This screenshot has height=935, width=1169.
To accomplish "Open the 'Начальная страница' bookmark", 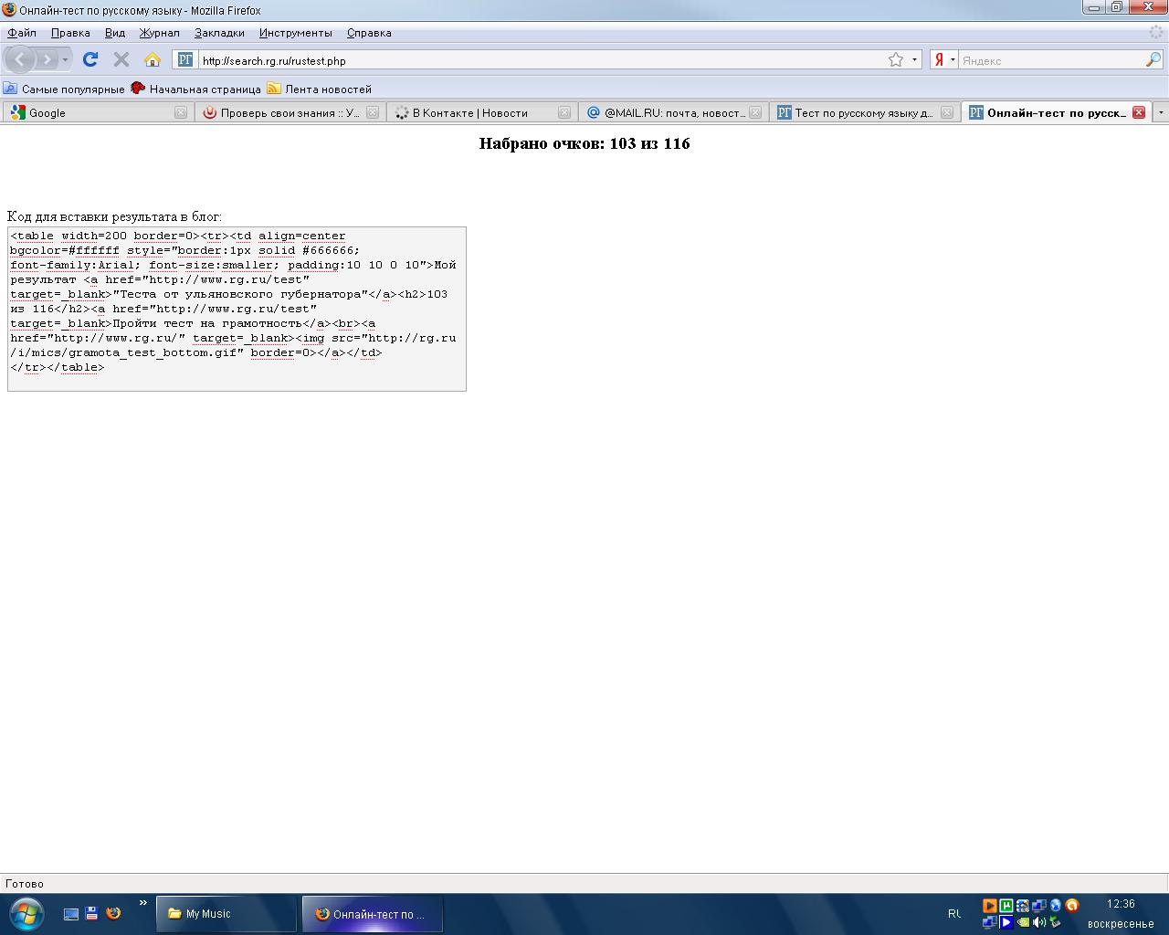I will [x=195, y=89].
